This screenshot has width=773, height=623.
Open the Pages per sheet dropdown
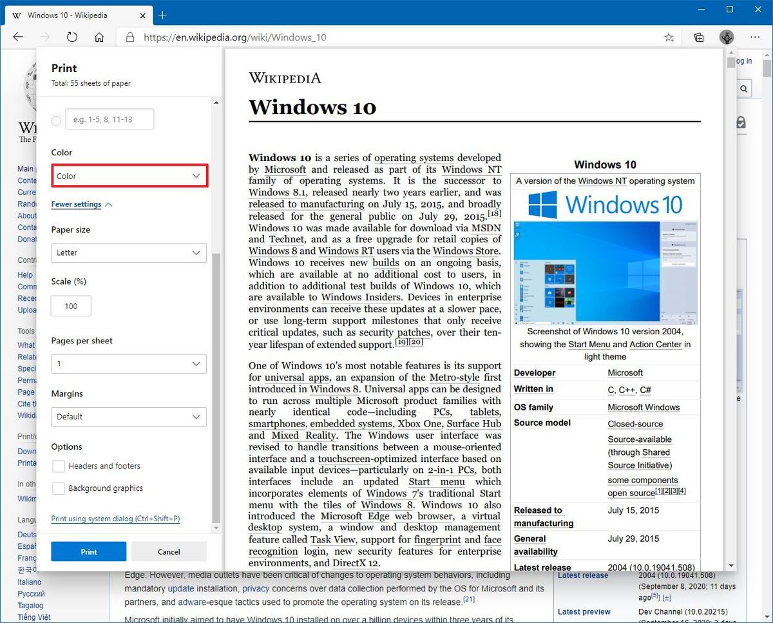coord(129,363)
